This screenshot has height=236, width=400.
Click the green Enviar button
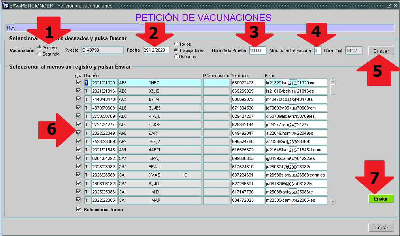click(x=381, y=199)
